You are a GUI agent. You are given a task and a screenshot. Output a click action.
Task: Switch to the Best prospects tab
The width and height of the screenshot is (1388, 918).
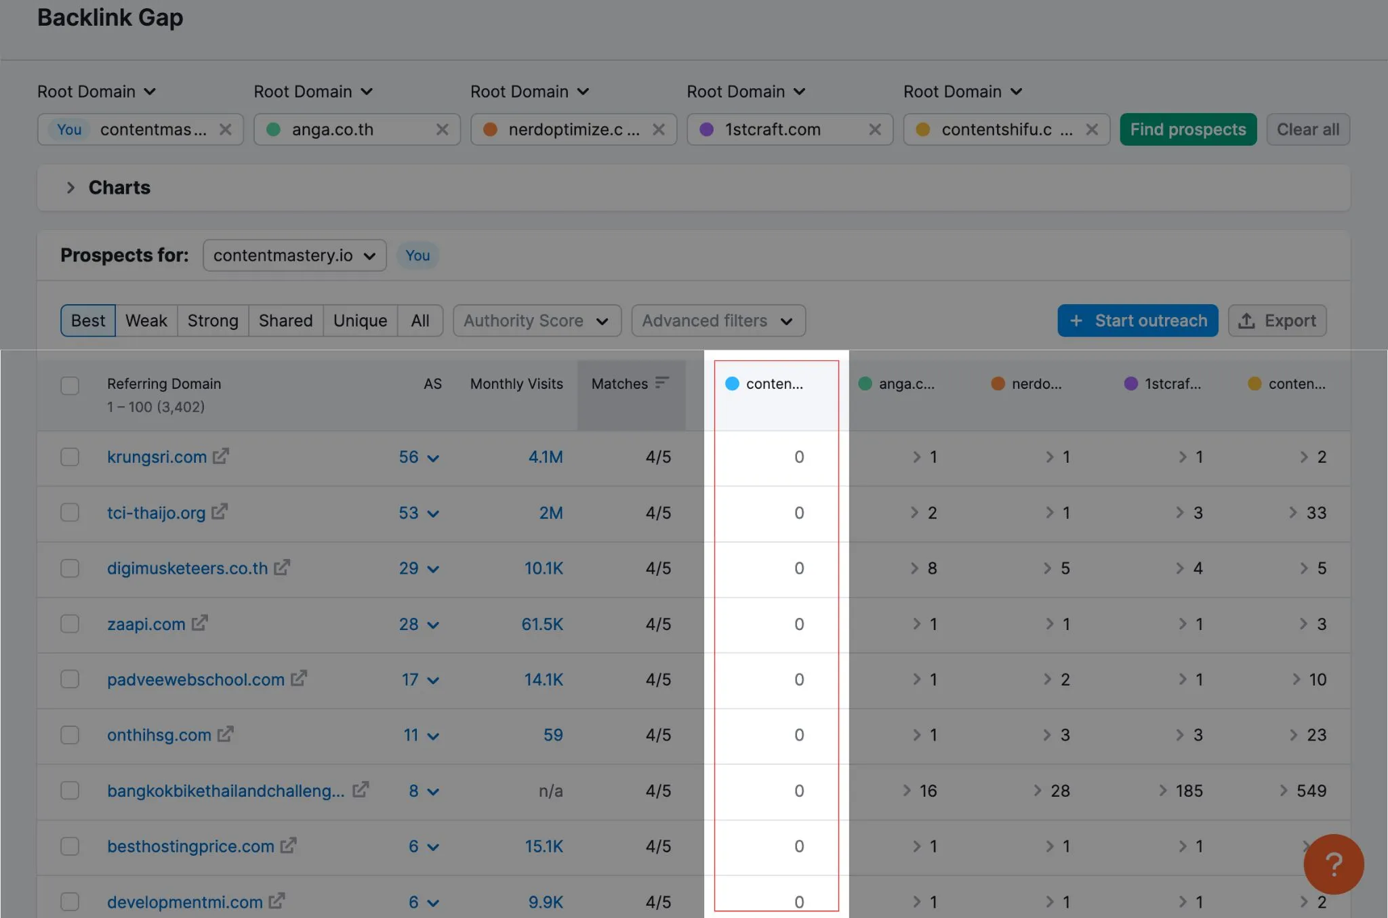pos(88,320)
